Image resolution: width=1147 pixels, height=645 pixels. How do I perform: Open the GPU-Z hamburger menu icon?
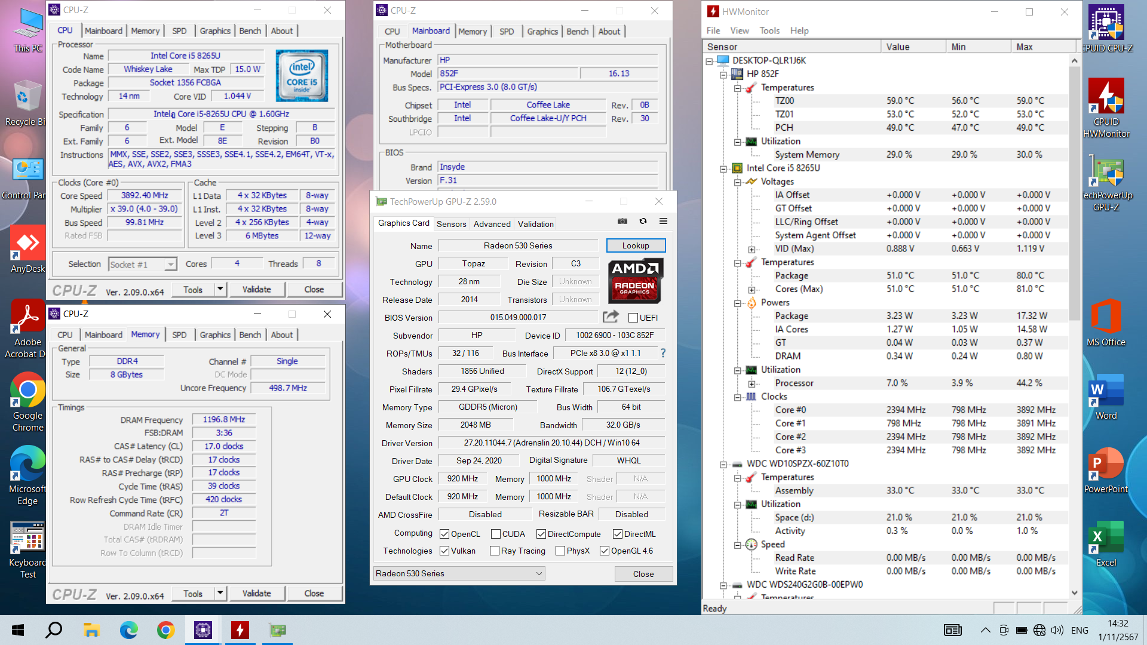(663, 221)
